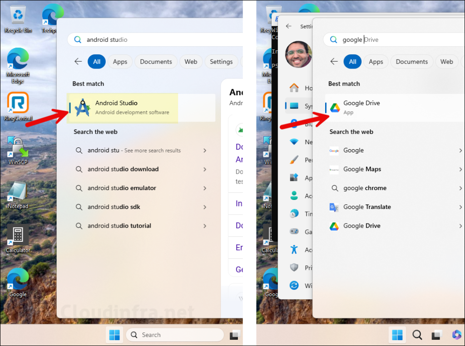Click the Windows Update icon in the Settings sidebar
This screenshot has height=346, width=465.
294,286
